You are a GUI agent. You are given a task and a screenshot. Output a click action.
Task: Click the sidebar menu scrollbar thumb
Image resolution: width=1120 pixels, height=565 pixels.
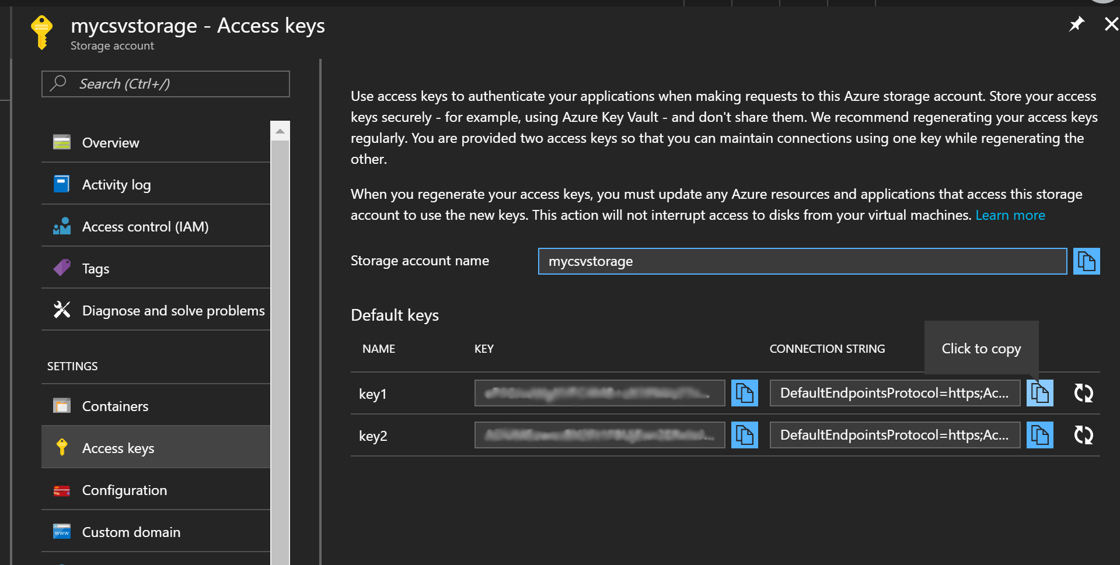[280, 353]
